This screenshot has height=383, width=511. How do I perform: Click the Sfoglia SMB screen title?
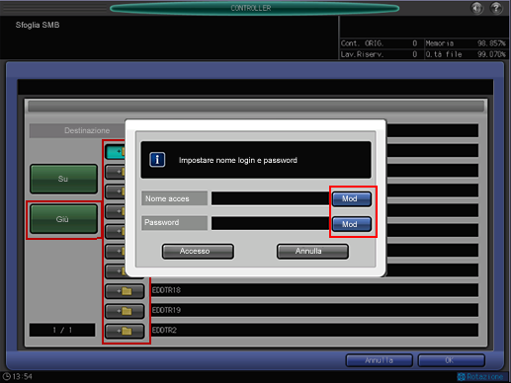coord(38,25)
